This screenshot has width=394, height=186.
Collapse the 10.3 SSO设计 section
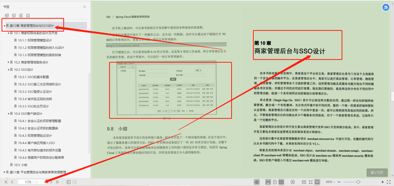(x=8, y=69)
